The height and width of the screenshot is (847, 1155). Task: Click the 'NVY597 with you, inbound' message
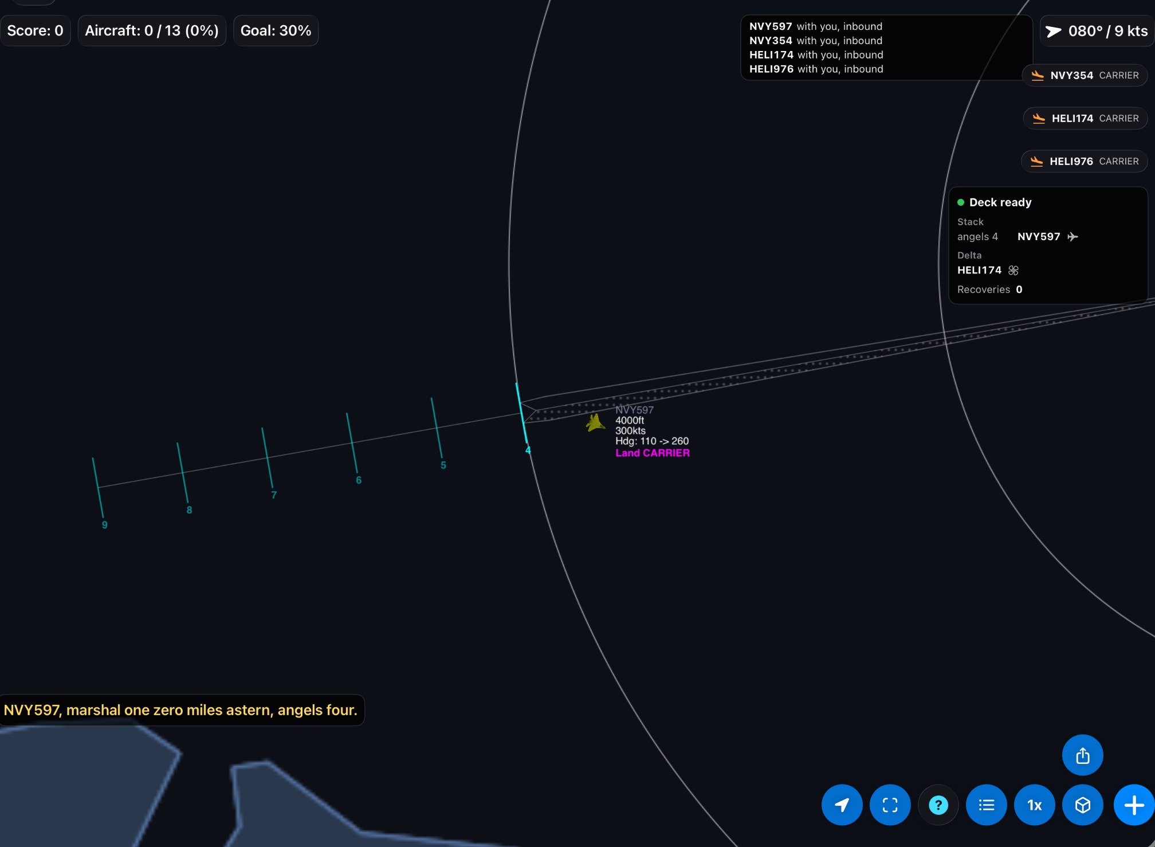[816, 26]
